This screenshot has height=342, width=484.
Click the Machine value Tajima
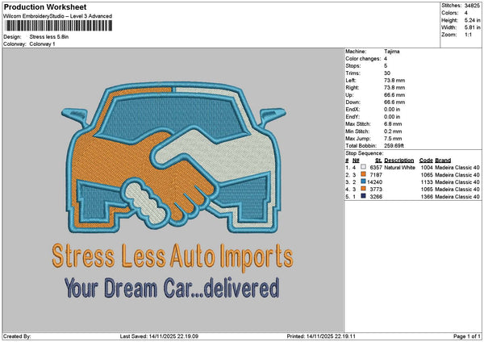click(x=393, y=51)
